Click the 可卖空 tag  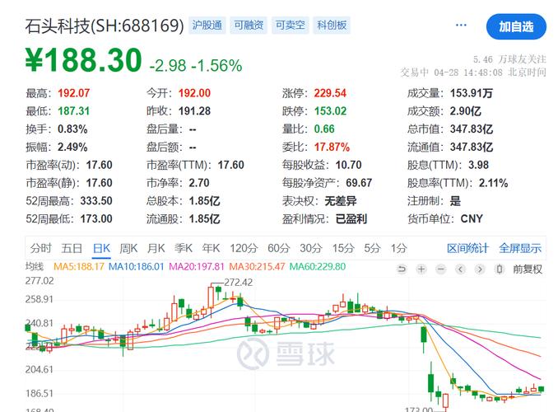pyautogui.click(x=291, y=25)
